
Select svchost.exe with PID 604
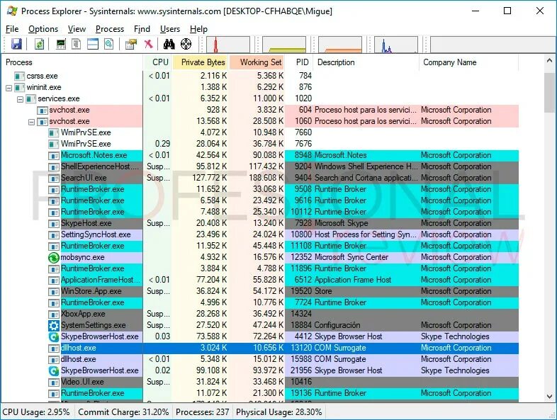click(x=260, y=110)
